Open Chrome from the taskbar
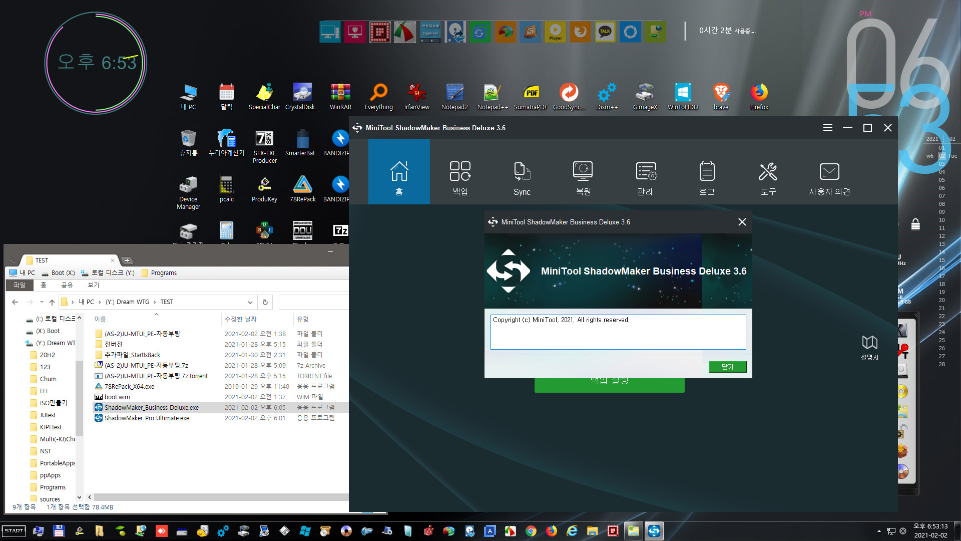Screen dimensions: 961x541 coord(531,531)
